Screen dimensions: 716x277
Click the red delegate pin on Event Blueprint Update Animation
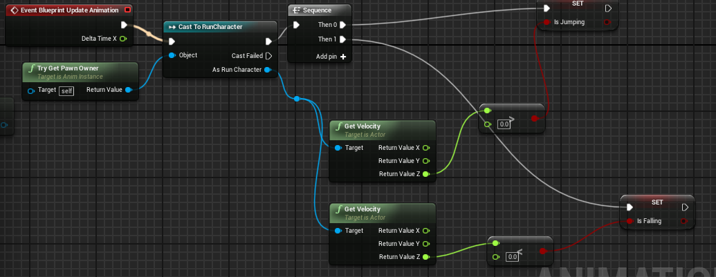(x=127, y=10)
